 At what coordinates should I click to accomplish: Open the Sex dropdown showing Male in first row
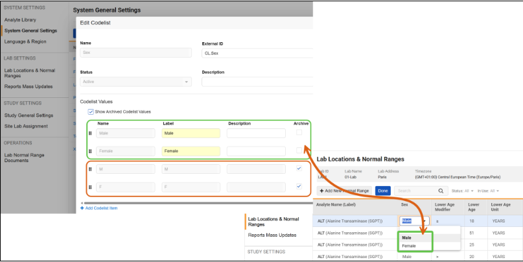[x=415, y=221]
